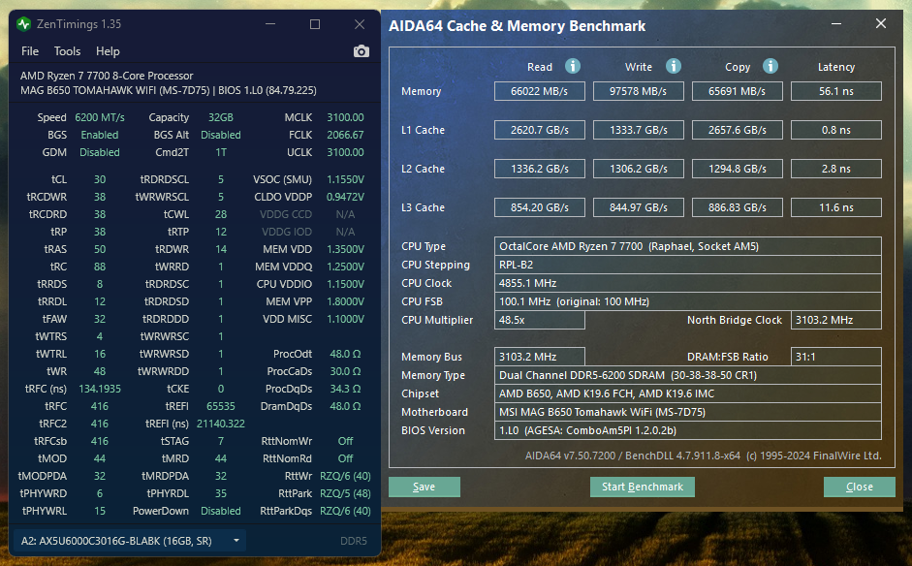The width and height of the screenshot is (912, 566).
Task: Close the AIDA64 benchmark window with X
Action: (x=881, y=23)
